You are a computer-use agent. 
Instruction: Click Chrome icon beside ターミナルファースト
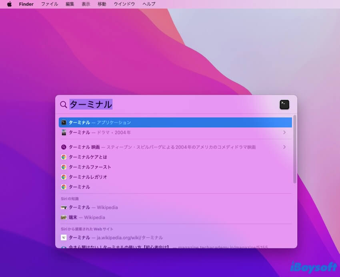pos(64,167)
